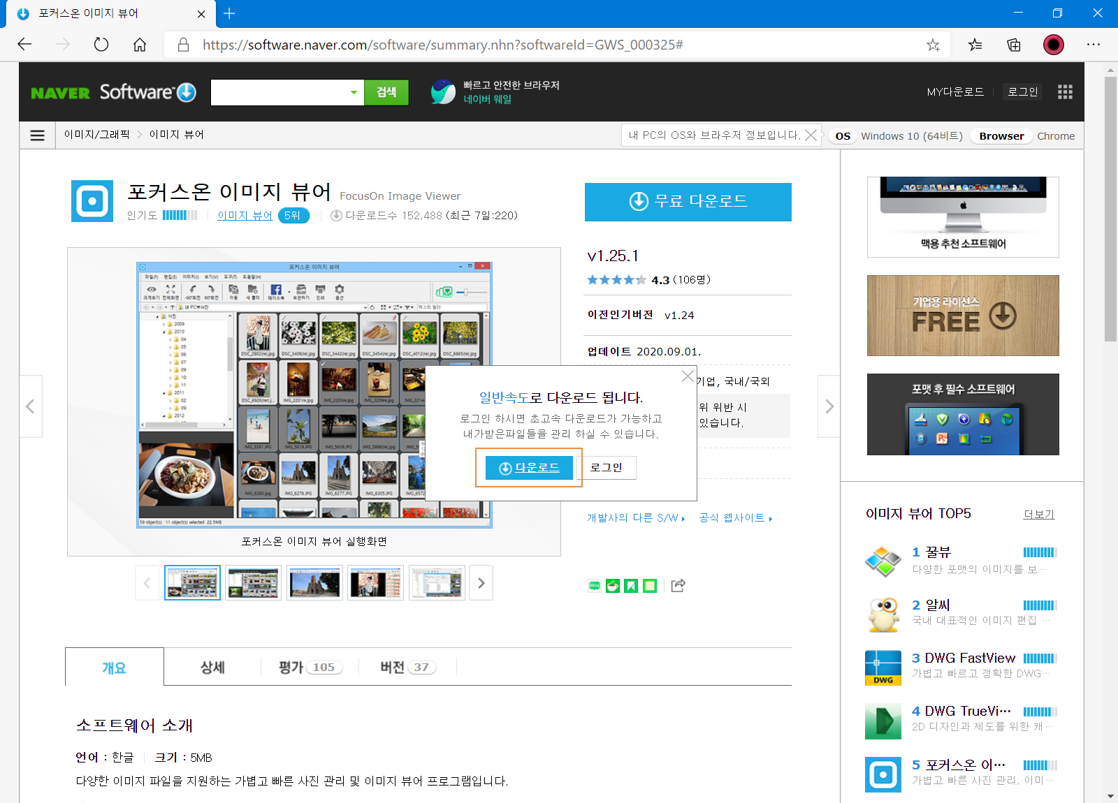
Task: Open DWG TrueView in TOP5 list
Action: pos(968,712)
